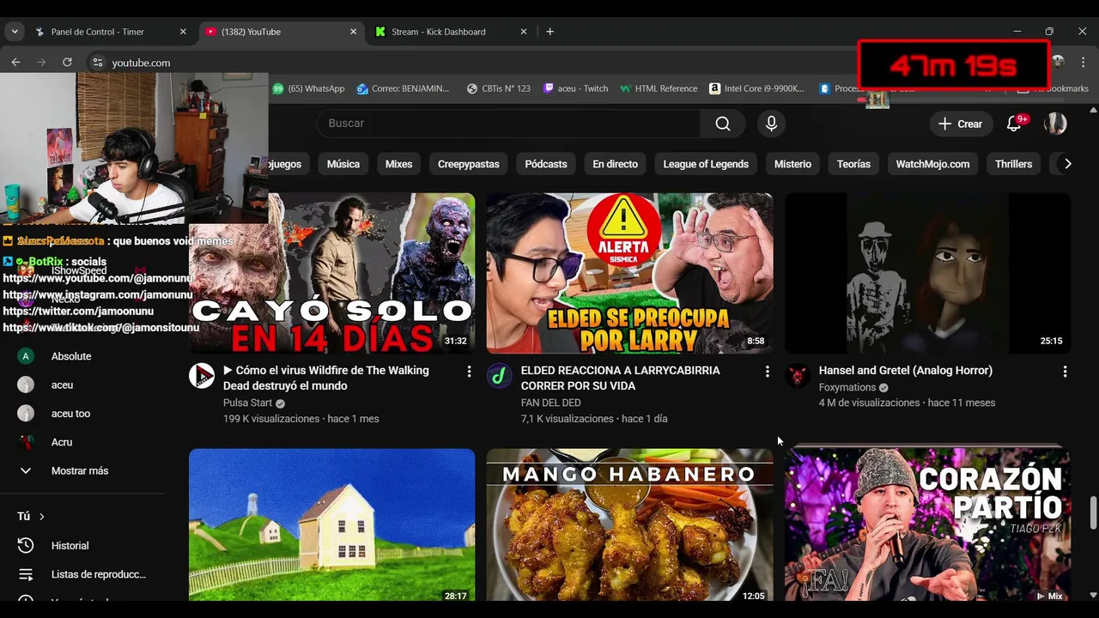Switch to Stream - Kick Dashboard tab
The image size is (1099, 618).
click(452, 32)
